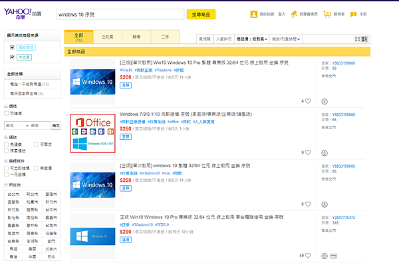Uncheck the second product-source checkbox
This screenshot has height=263, width=399.
(x=12, y=57)
